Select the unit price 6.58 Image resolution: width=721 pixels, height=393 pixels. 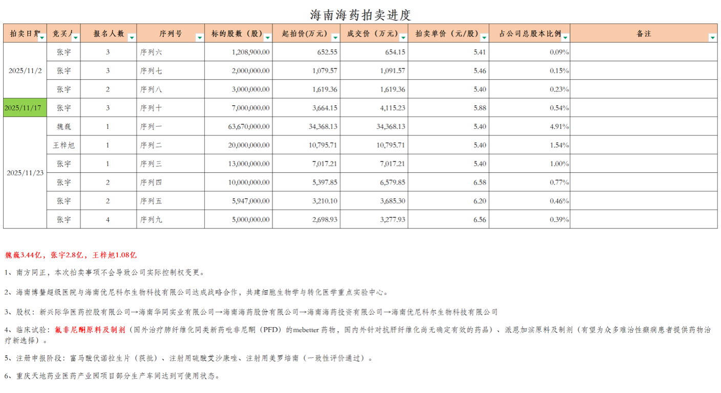point(449,182)
